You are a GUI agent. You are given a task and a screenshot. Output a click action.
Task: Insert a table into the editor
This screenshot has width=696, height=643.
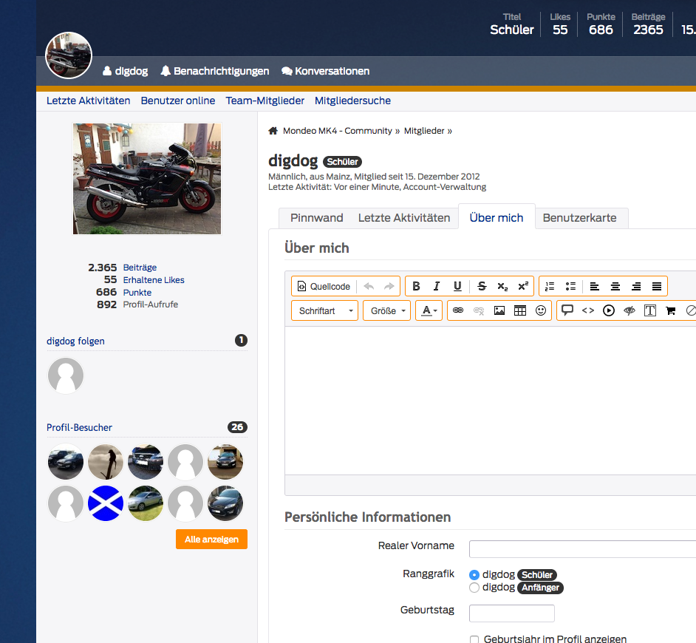[x=520, y=311]
